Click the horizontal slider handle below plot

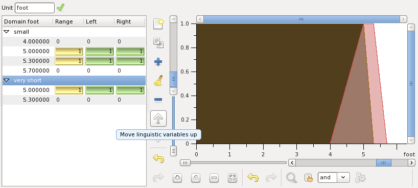pos(185,162)
